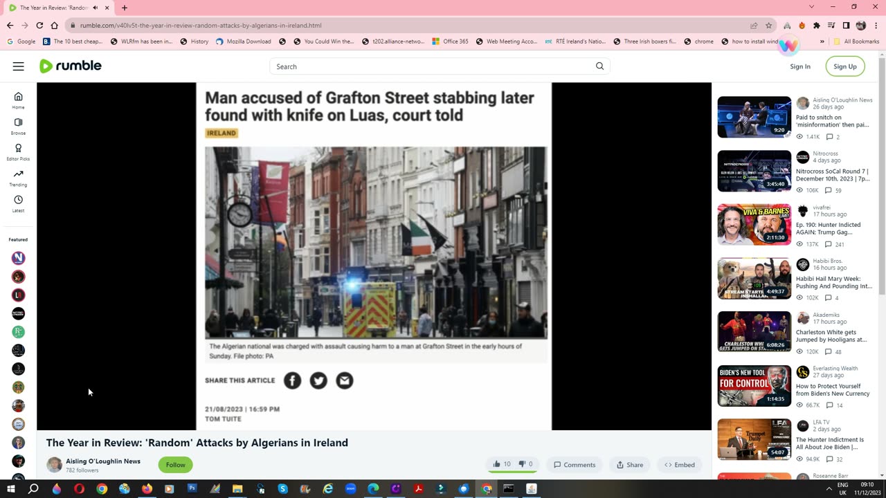The image size is (886, 498).
Task: Close 'The Year in Review' tab
Action: 107,8
